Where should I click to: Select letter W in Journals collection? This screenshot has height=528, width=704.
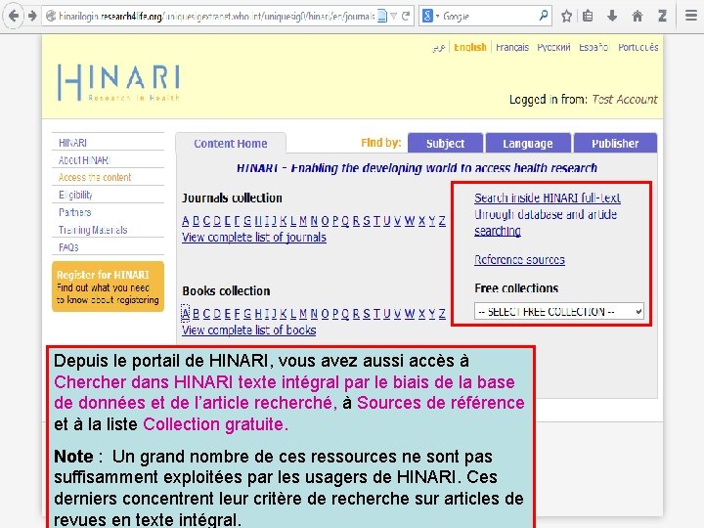pyautogui.click(x=409, y=221)
